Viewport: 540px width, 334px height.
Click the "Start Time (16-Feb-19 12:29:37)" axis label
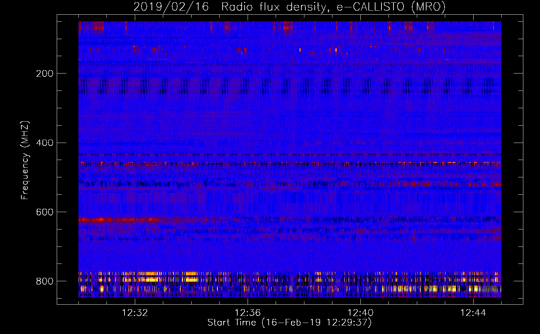click(289, 323)
